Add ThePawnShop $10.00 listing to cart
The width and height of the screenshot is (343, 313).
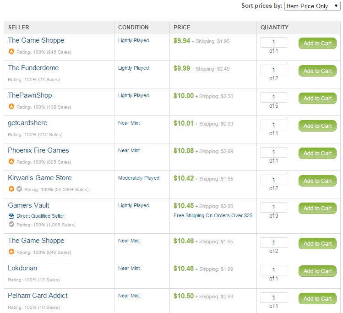(x=317, y=99)
